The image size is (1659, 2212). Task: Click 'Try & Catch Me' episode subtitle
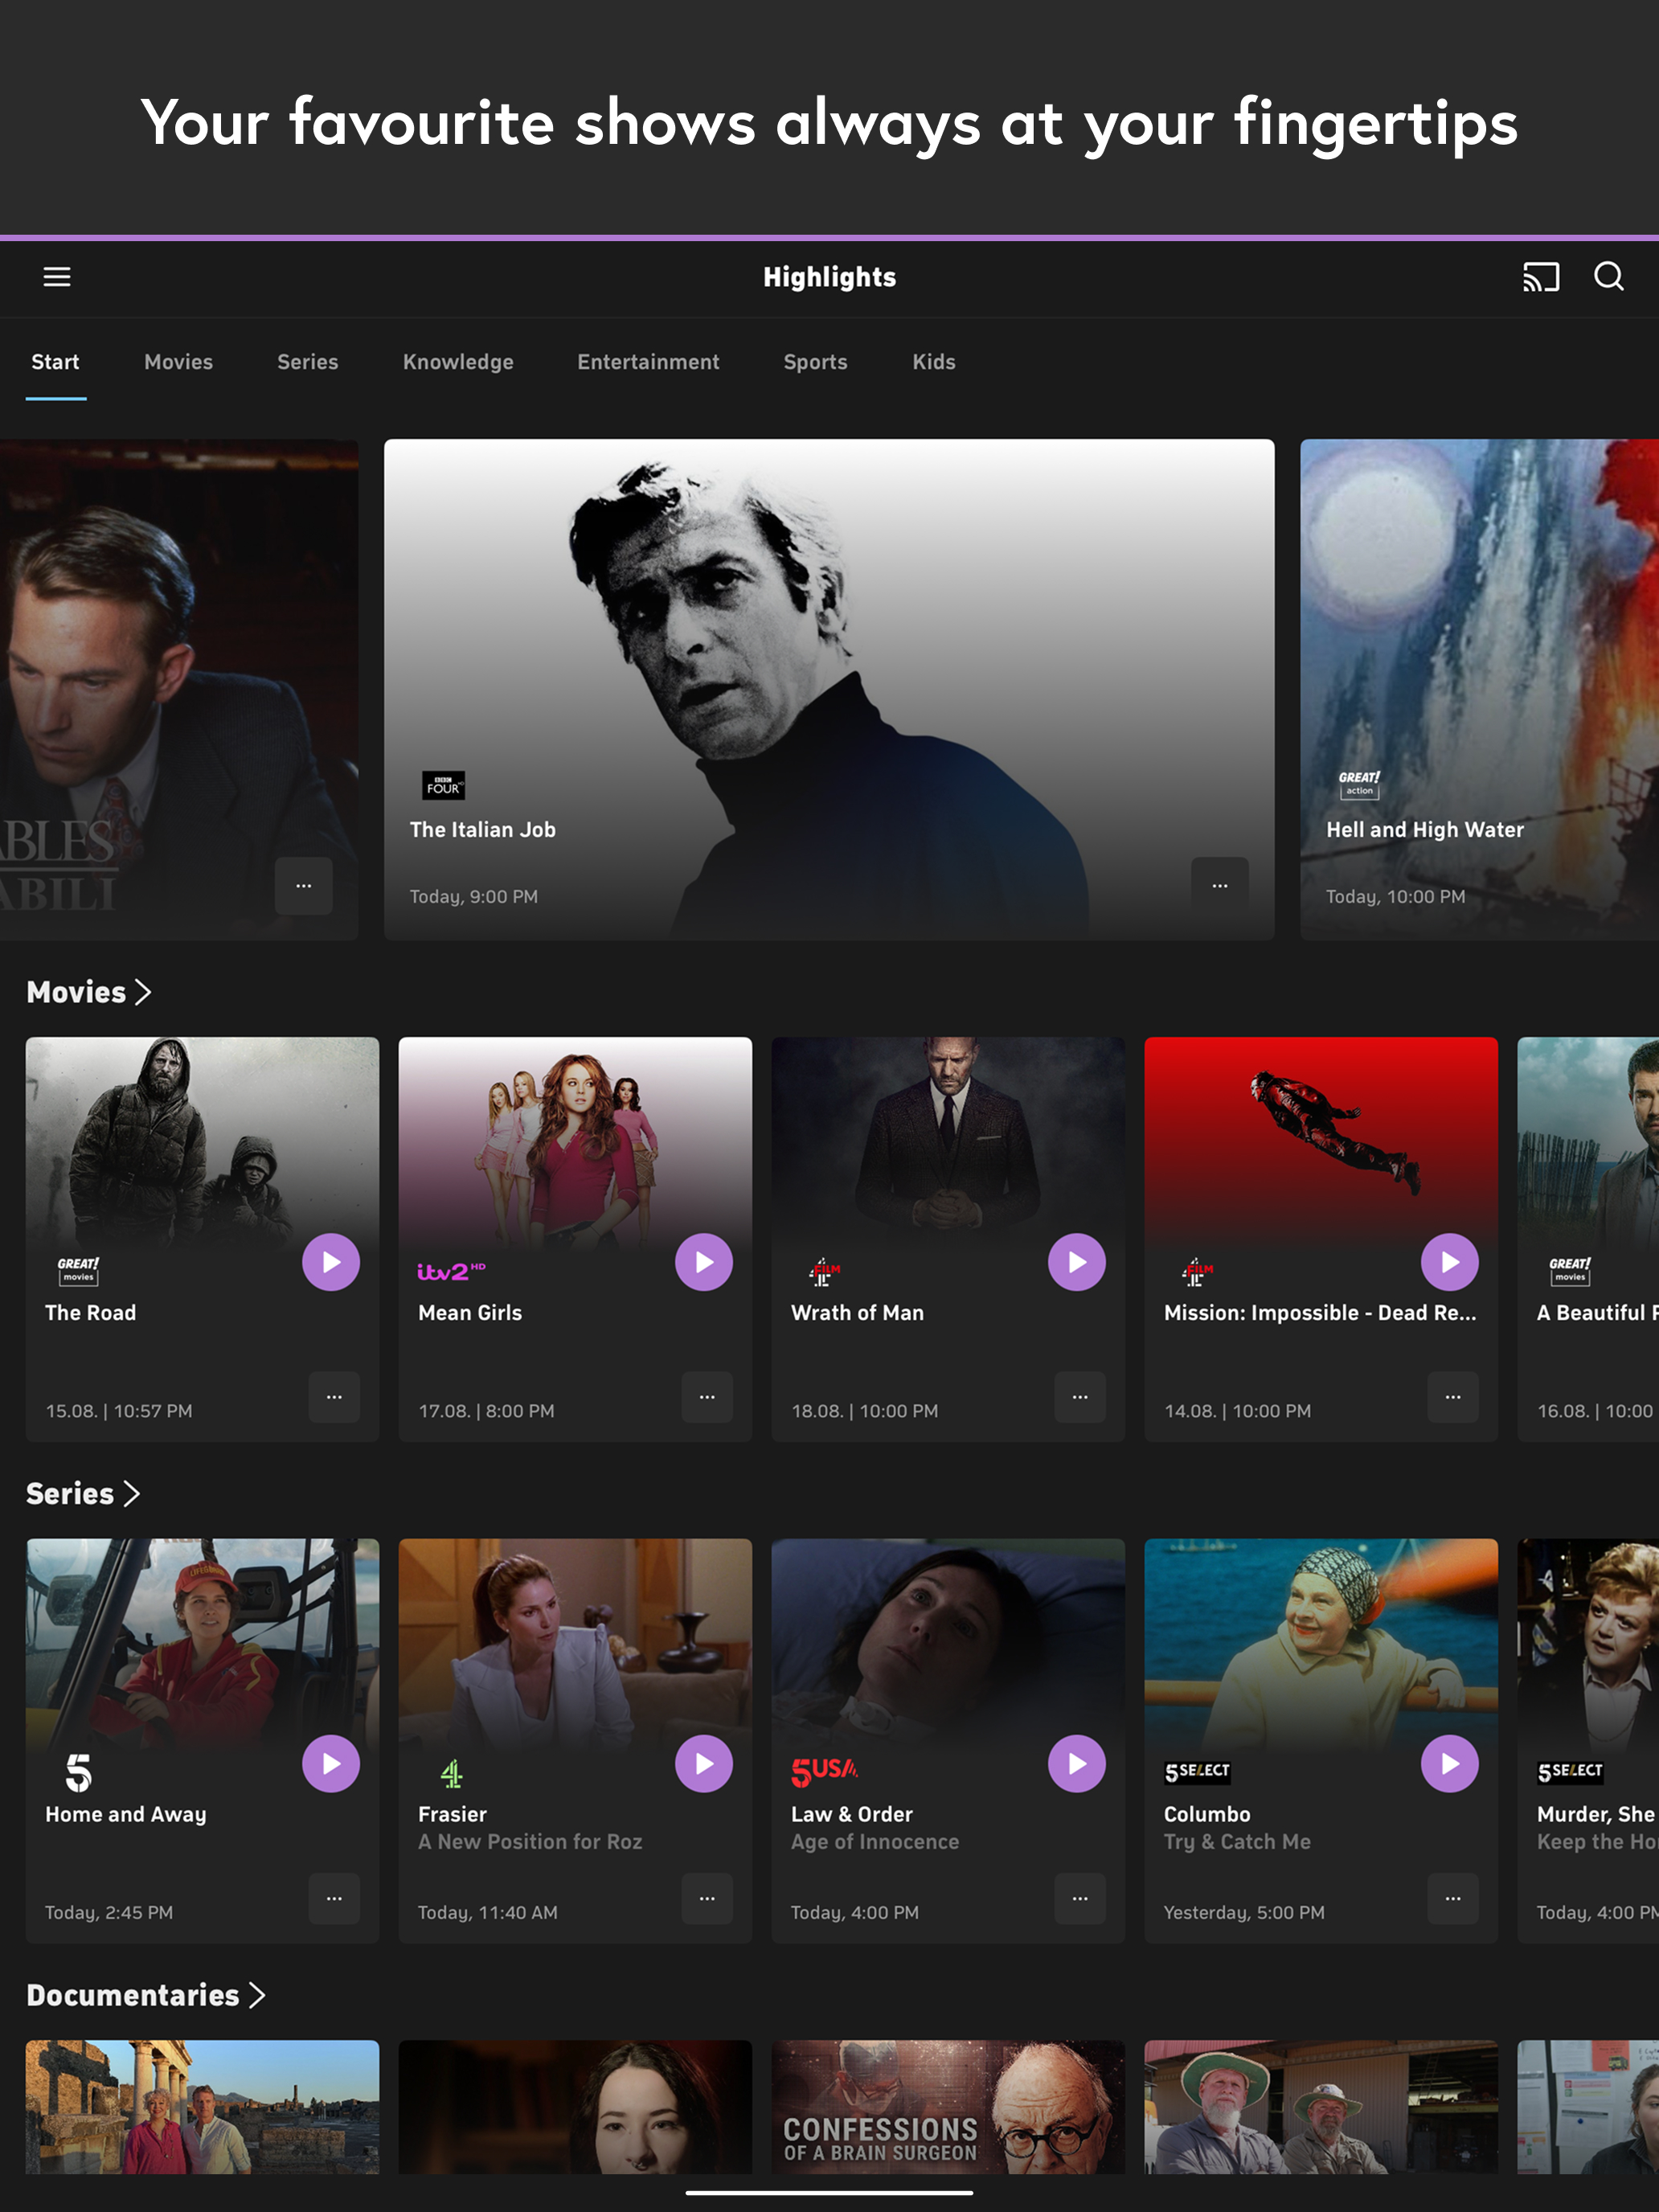[x=1237, y=1842]
